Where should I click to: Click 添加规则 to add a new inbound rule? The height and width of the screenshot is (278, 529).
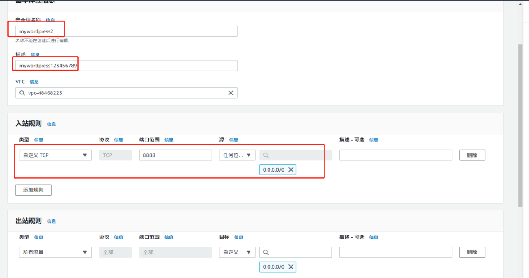click(x=33, y=190)
